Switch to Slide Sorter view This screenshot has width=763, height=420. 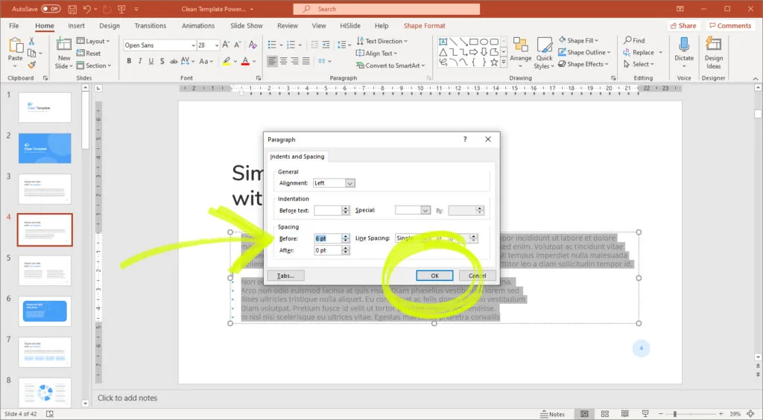[x=605, y=414]
